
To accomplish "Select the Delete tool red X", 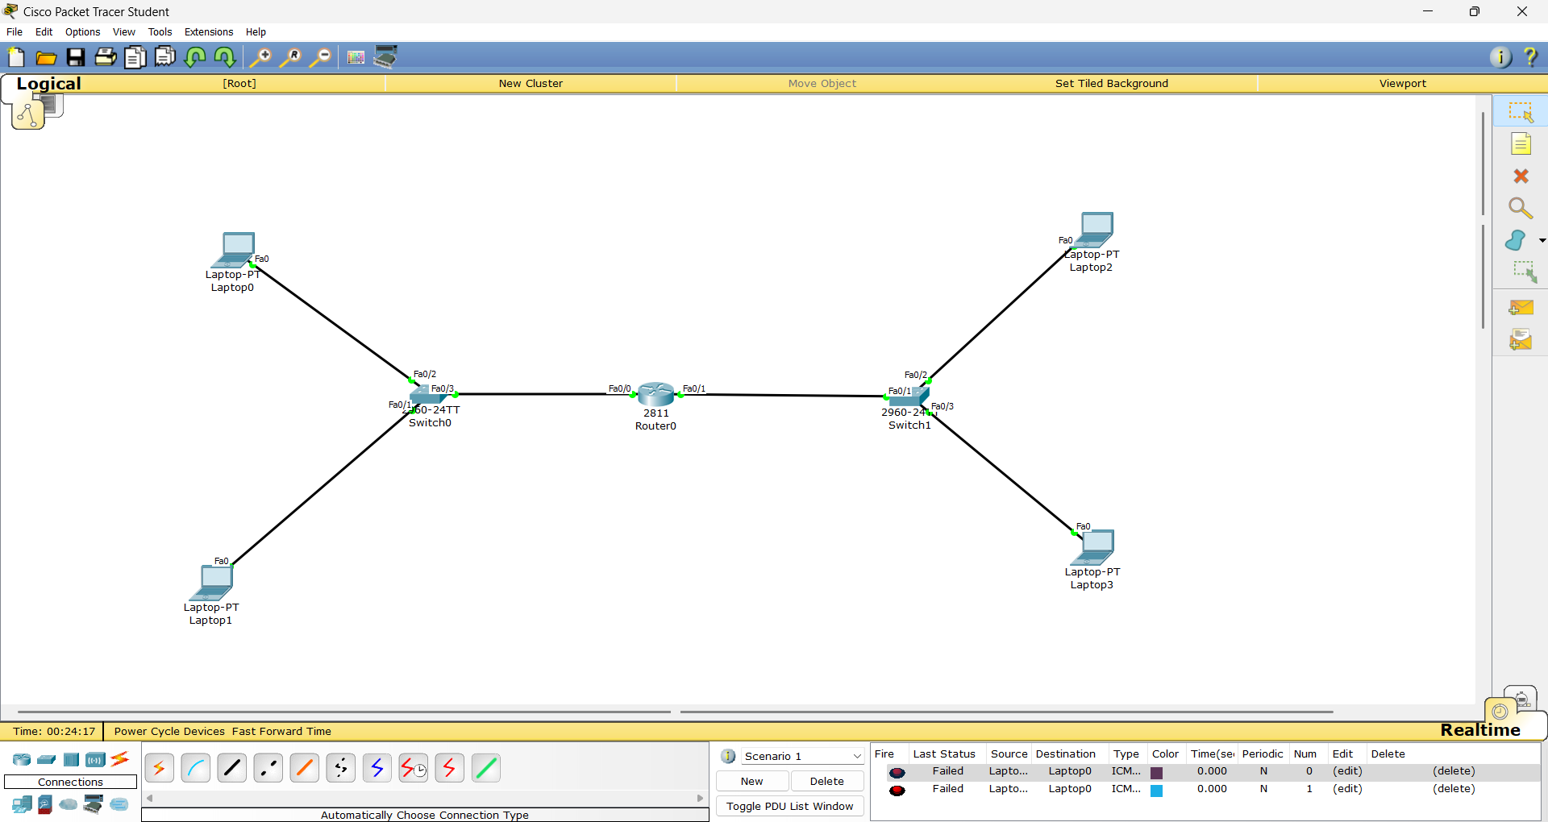I will [1521, 176].
